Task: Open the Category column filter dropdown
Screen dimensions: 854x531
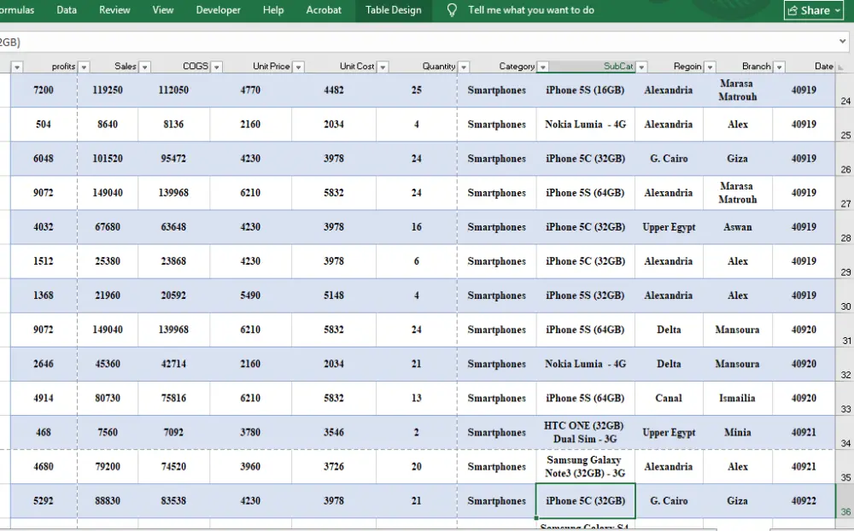Action: click(x=543, y=67)
